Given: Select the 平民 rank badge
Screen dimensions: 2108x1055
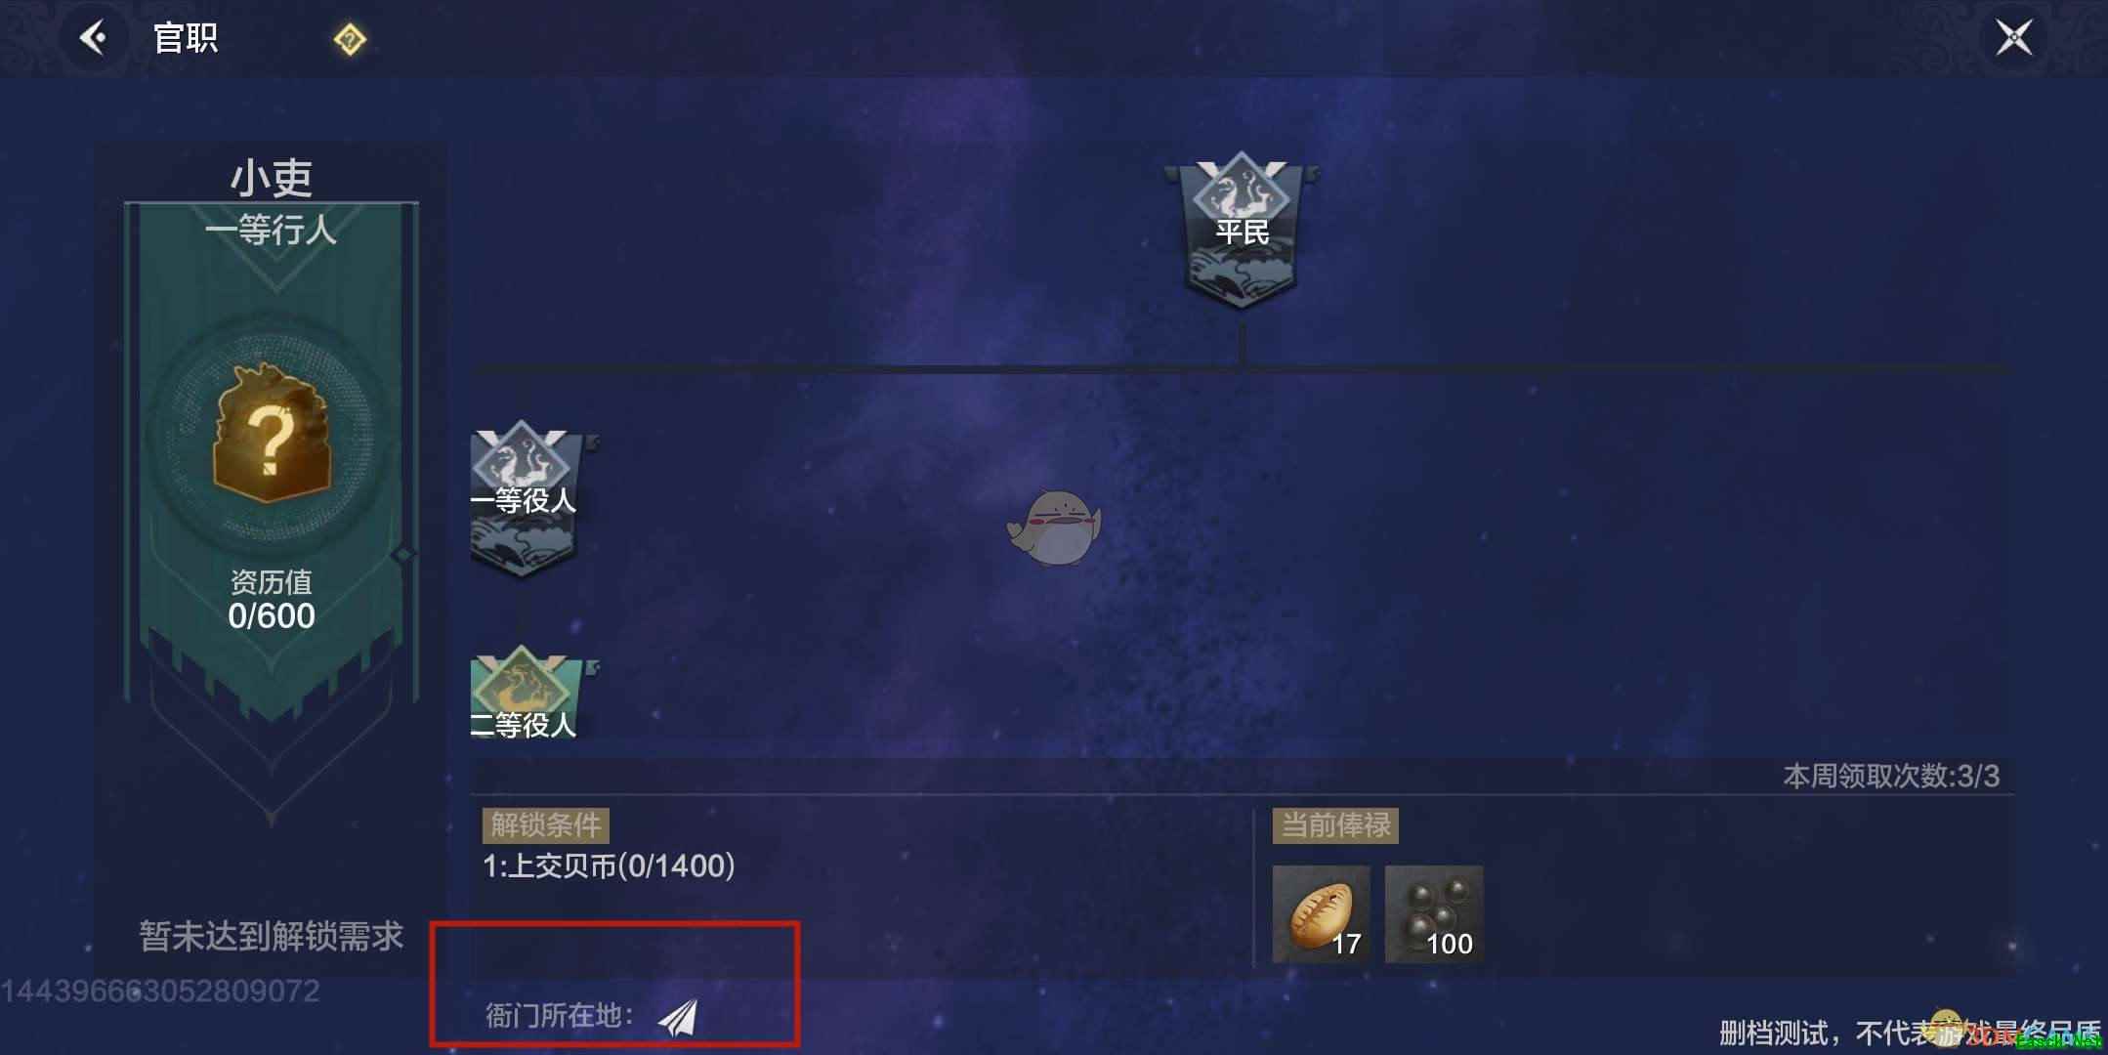Looking at the screenshot, I should pyautogui.click(x=1242, y=231).
